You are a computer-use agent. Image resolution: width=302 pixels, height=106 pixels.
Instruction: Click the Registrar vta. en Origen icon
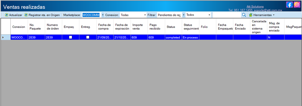tap(26, 15)
